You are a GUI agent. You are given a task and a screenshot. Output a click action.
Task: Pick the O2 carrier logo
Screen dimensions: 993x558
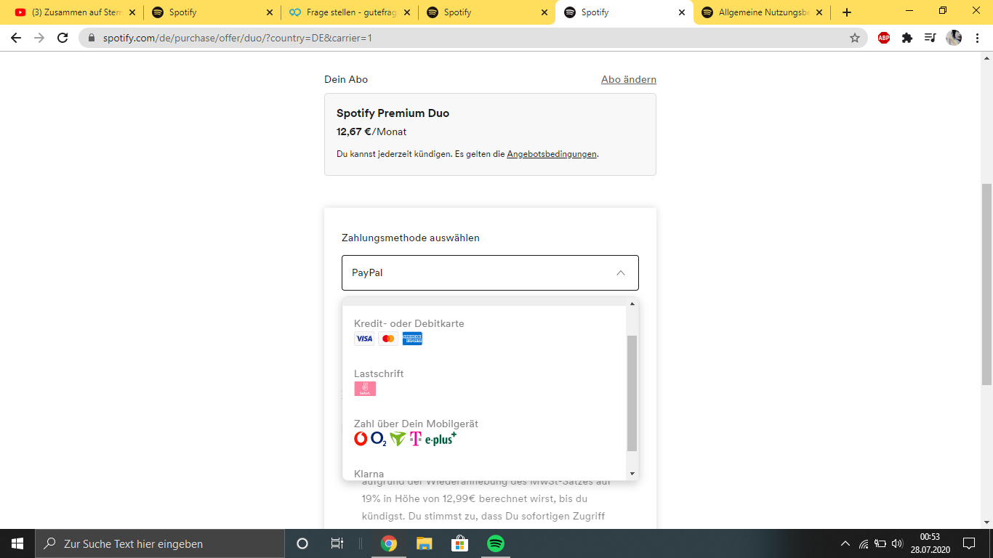click(x=379, y=439)
